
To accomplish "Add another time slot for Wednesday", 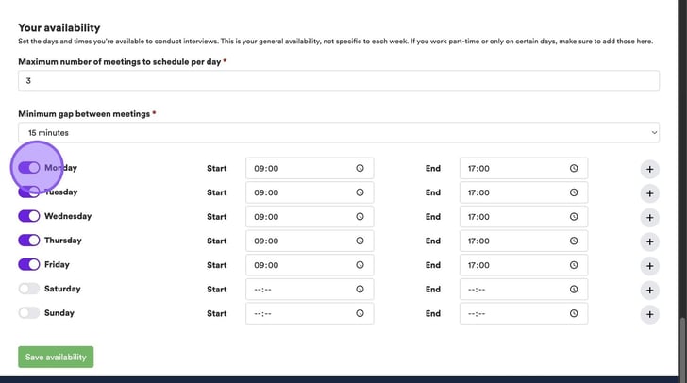I will (649, 217).
